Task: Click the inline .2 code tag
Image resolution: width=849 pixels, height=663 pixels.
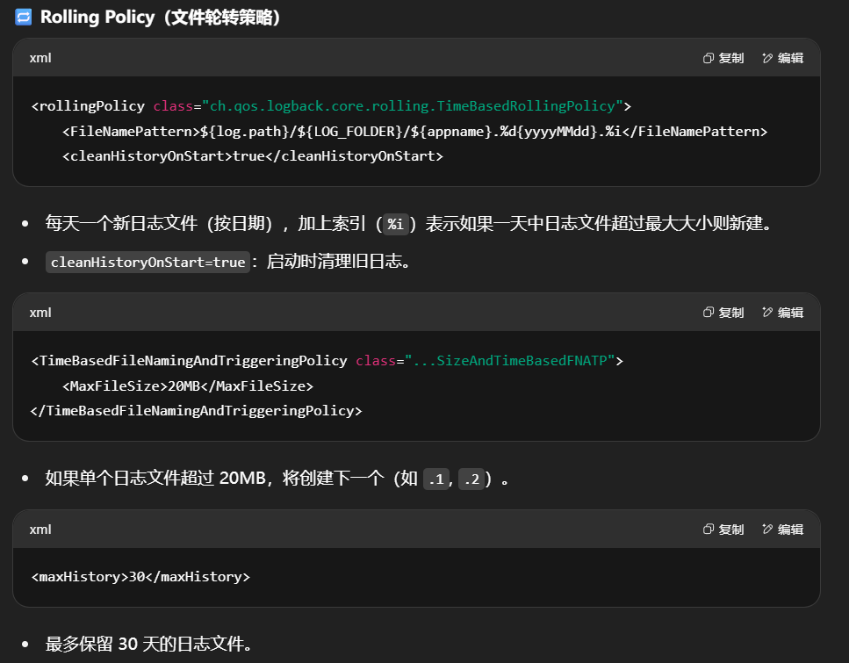Action: click(x=471, y=479)
